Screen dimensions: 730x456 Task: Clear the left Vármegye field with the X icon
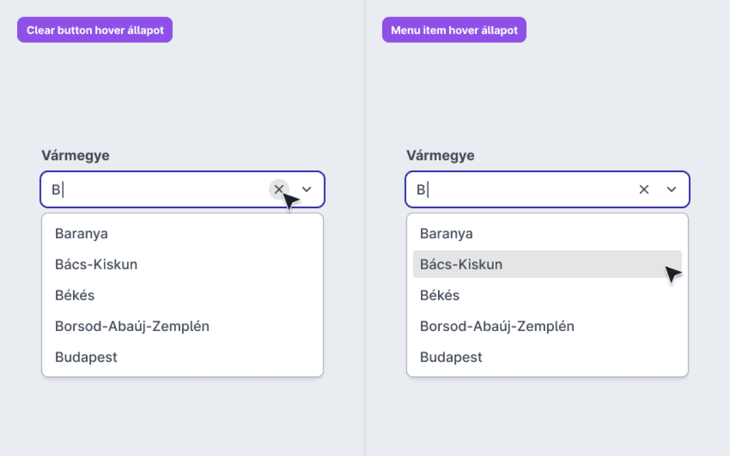279,189
